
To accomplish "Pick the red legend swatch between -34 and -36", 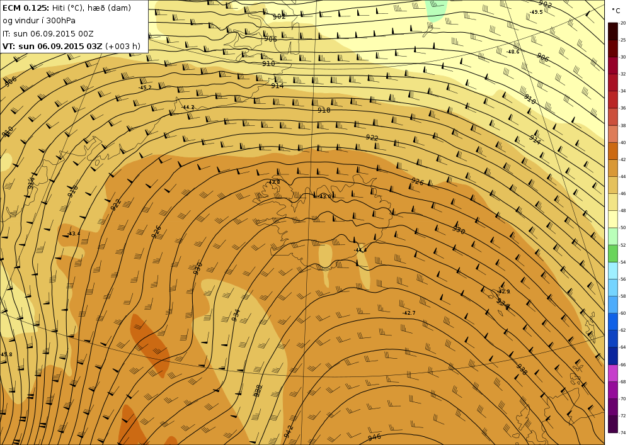I will click(x=613, y=99).
